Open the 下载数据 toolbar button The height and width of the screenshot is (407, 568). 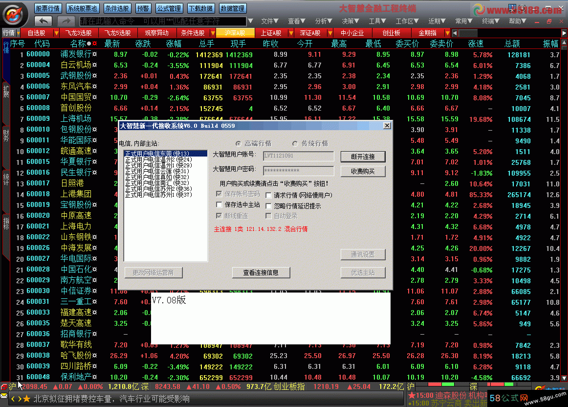pyautogui.click(x=201, y=8)
